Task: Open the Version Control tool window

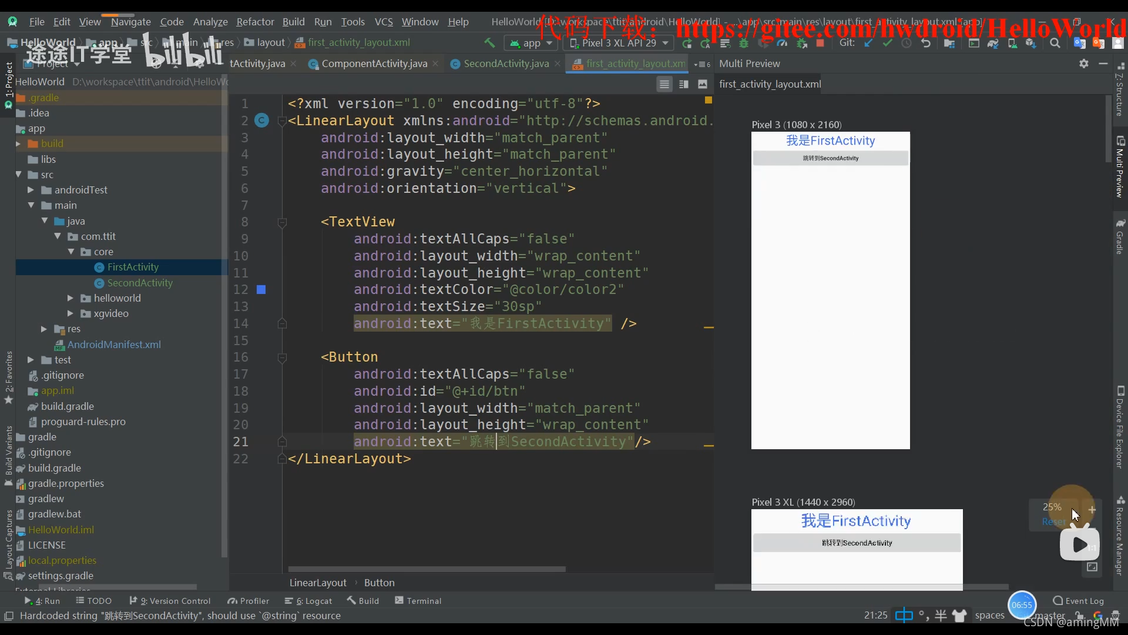Action: 170,601
